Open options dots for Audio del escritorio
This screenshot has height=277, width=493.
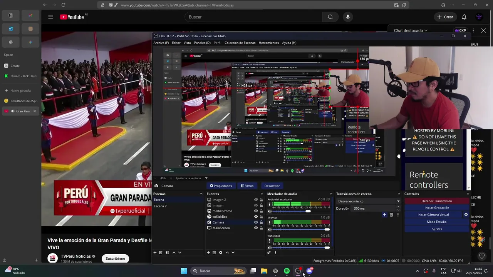[270, 205]
